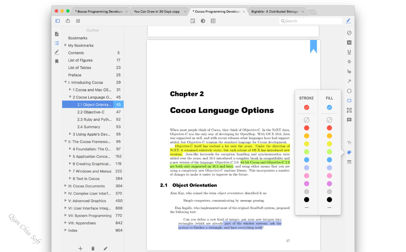Collapse I: Introducing Cocoa section

pos(66,82)
